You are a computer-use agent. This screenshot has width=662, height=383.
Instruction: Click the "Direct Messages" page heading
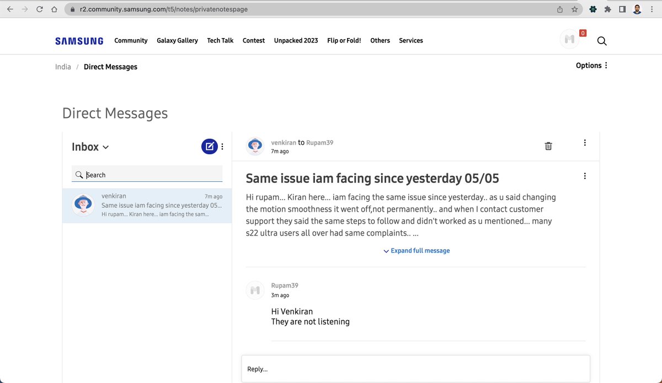(x=115, y=114)
